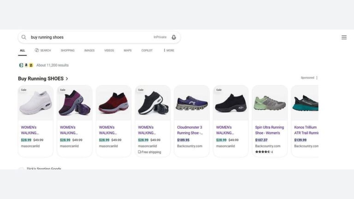Click the Dick's Sporting Goods result
The width and height of the screenshot is (354, 199).
[44, 168]
